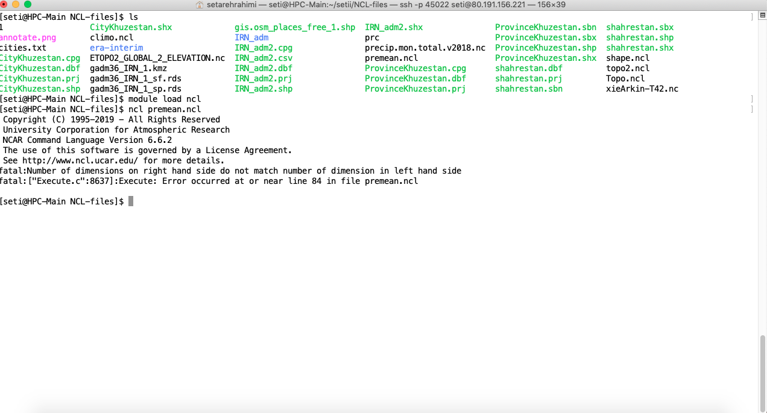Click the cursor at the last prompt

click(130, 201)
